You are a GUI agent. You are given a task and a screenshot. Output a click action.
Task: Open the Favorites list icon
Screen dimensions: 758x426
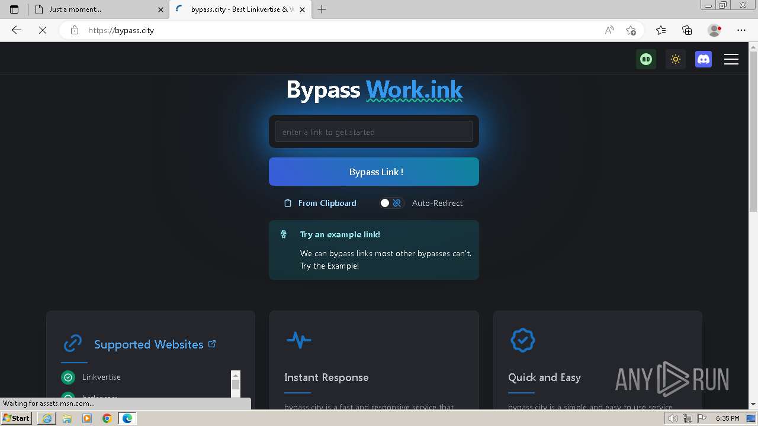[x=661, y=30]
